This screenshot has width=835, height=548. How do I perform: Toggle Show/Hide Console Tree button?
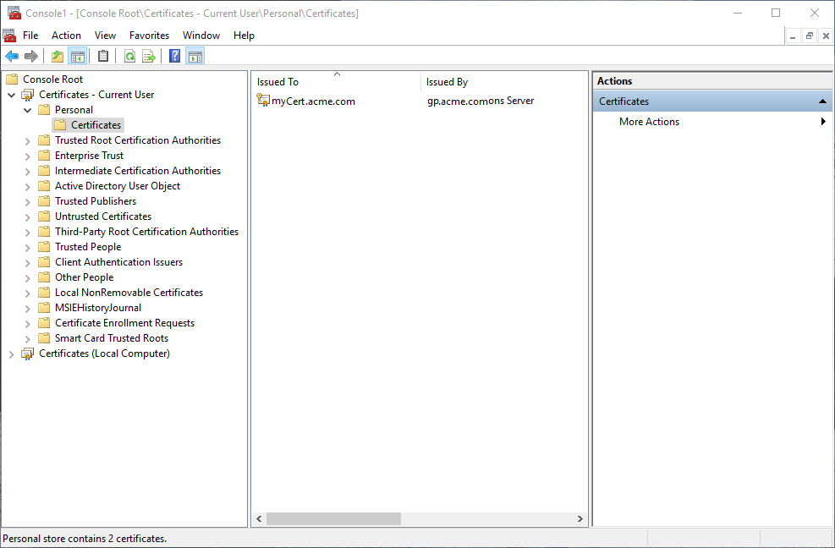click(78, 57)
